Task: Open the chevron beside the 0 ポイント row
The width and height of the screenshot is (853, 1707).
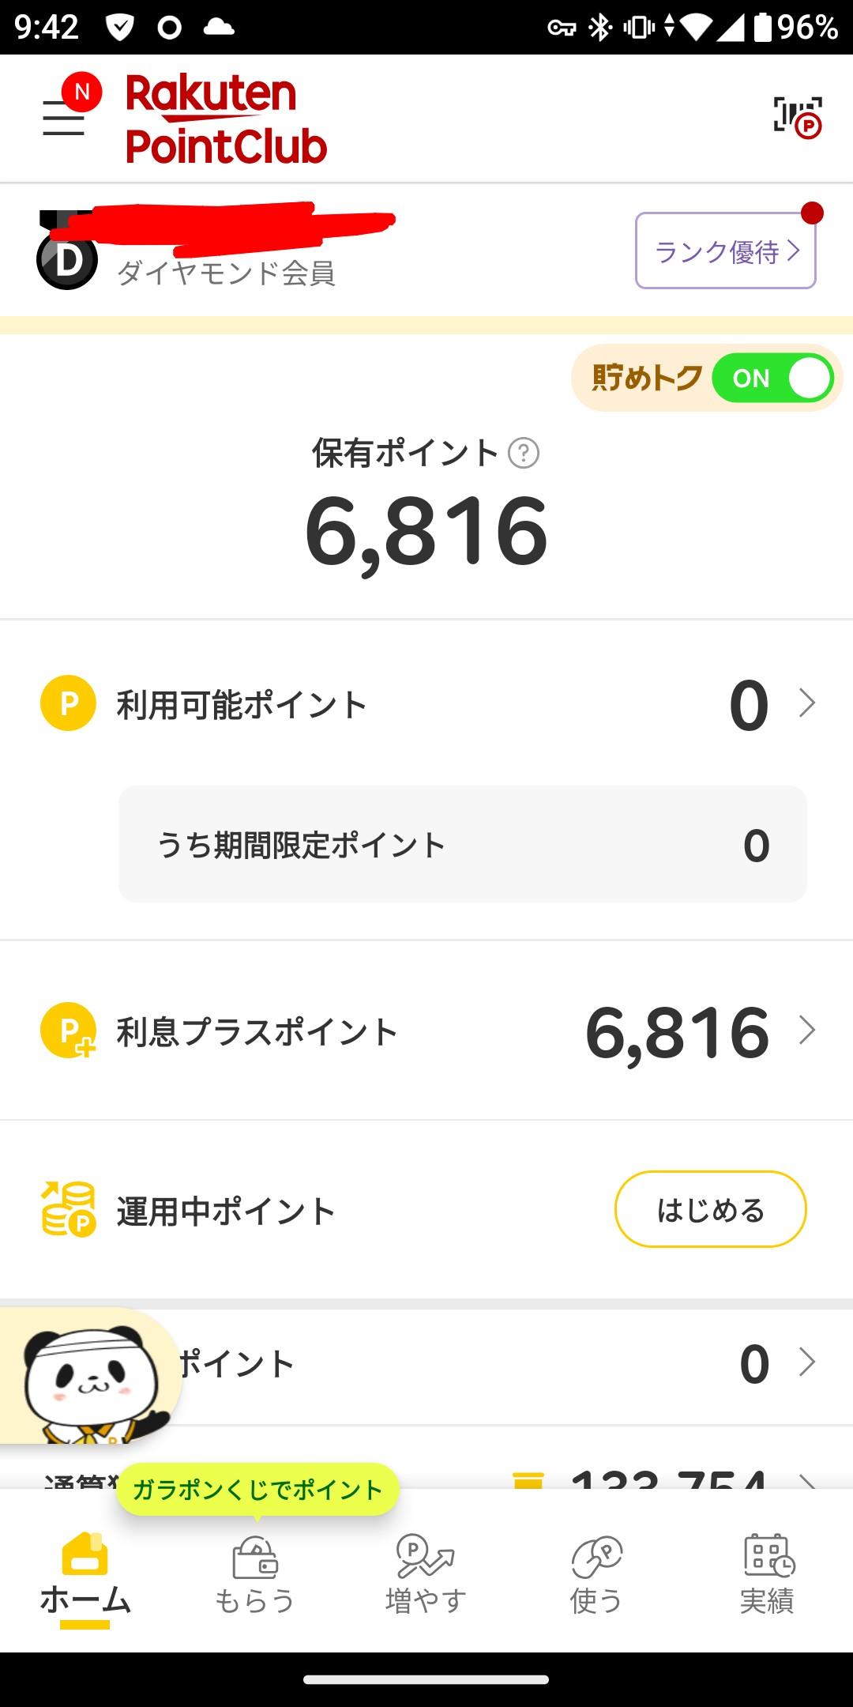Action: click(806, 1362)
